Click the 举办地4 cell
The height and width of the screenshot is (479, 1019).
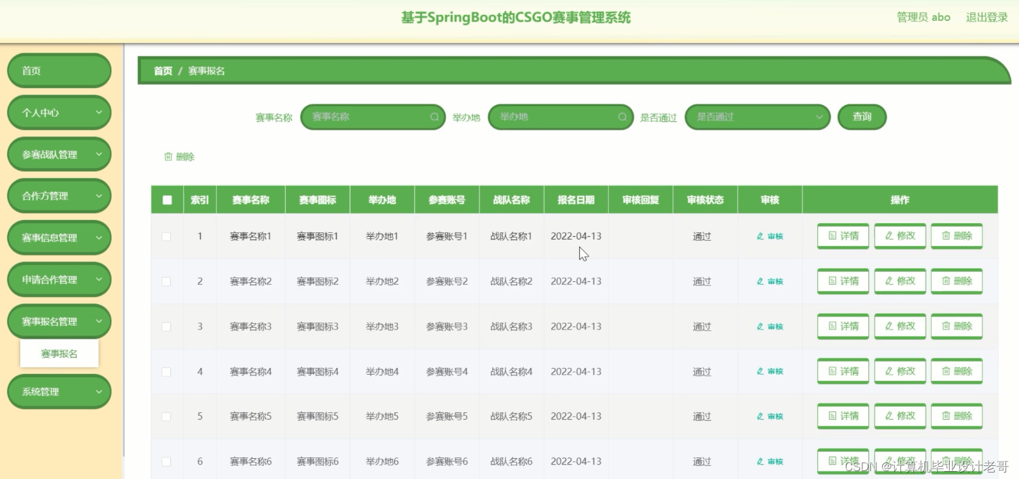(x=382, y=371)
